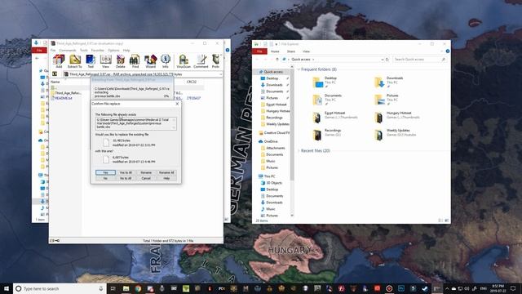522x294 pixels.
Task: Open the Egypt Hotseat folder icon
Action: click(317, 117)
